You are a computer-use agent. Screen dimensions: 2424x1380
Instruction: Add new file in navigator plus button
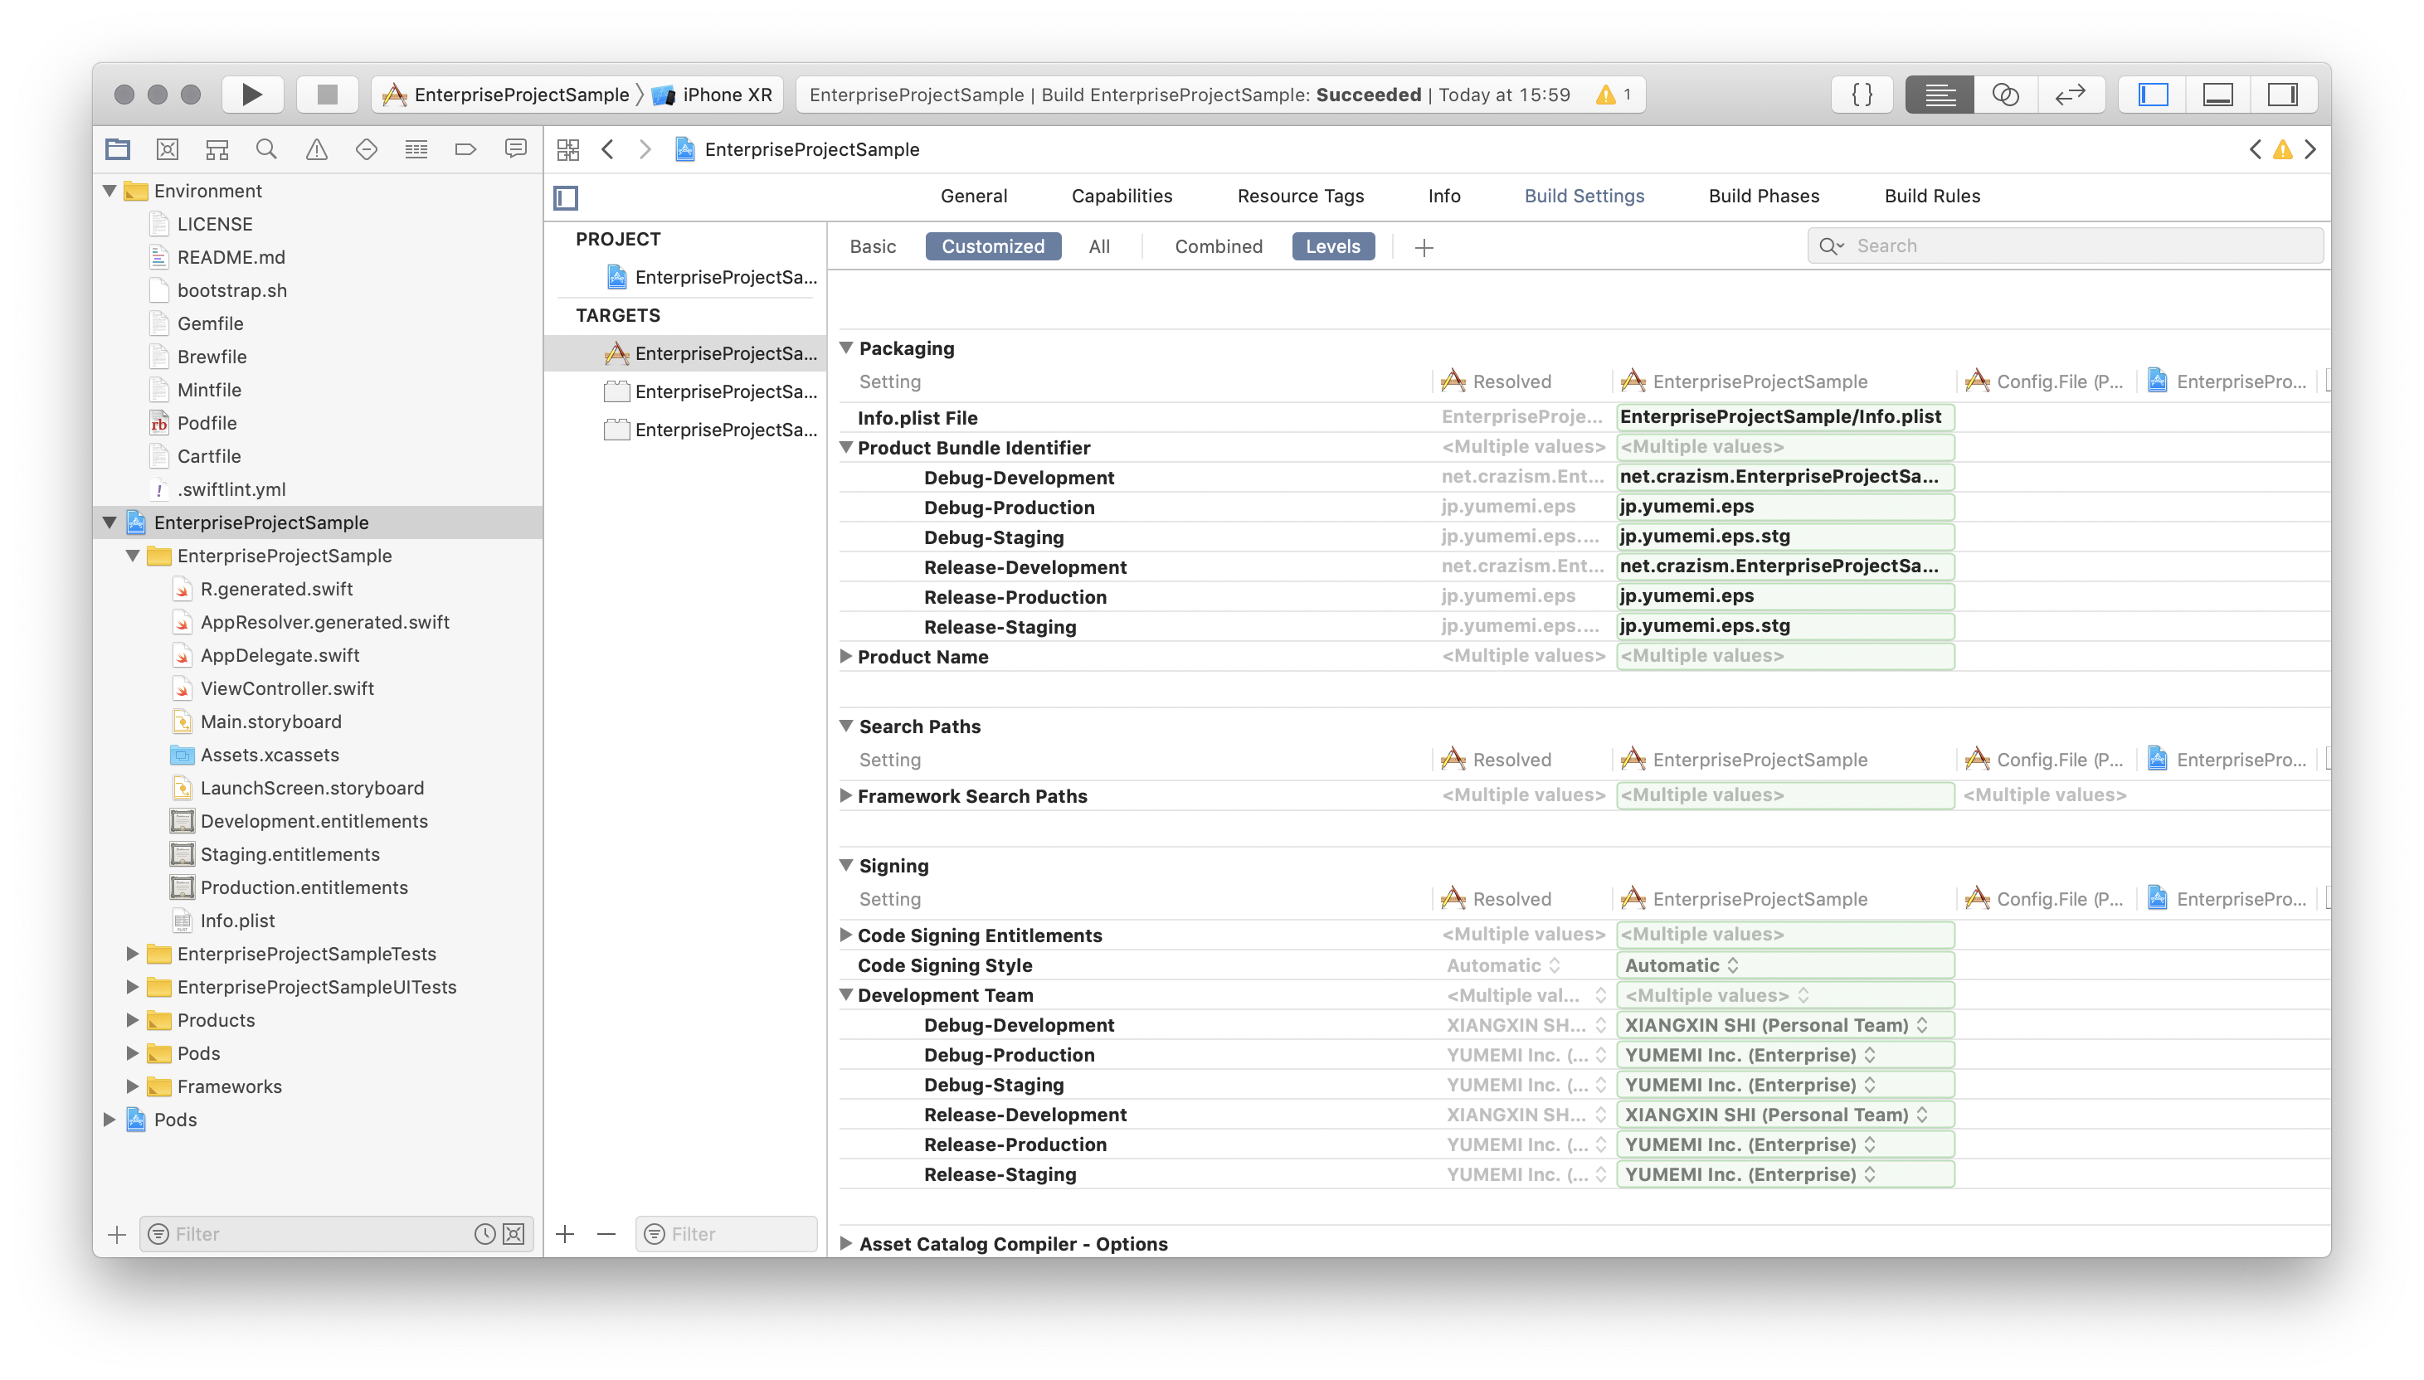coord(117,1233)
